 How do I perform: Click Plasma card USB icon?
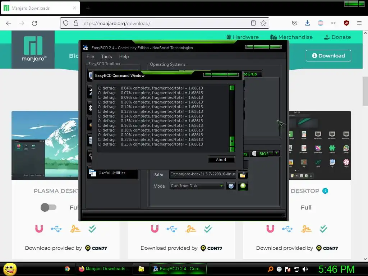pos(56,229)
